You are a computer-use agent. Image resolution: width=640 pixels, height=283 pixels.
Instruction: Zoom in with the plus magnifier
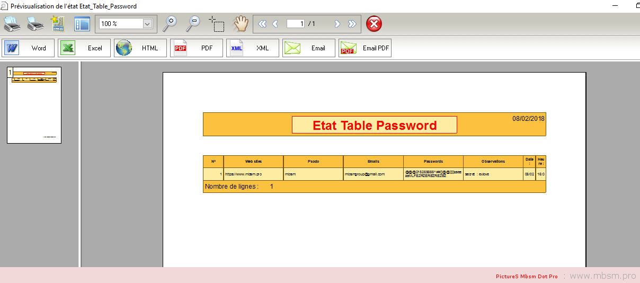pos(170,23)
